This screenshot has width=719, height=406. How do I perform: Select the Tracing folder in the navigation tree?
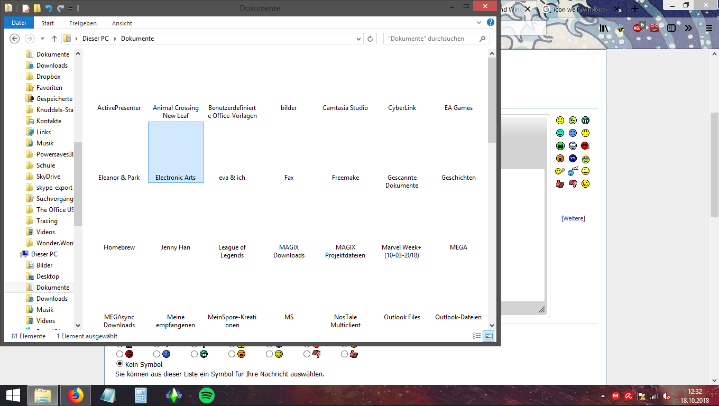coord(47,221)
